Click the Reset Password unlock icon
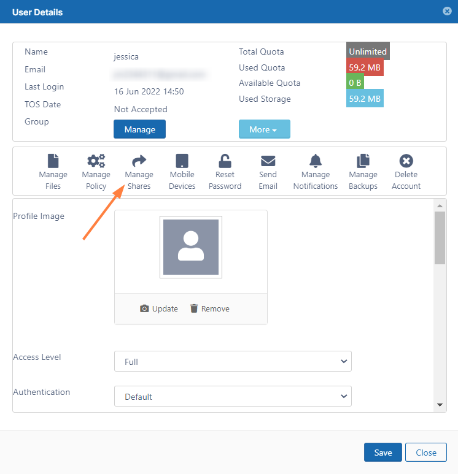 [225, 161]
